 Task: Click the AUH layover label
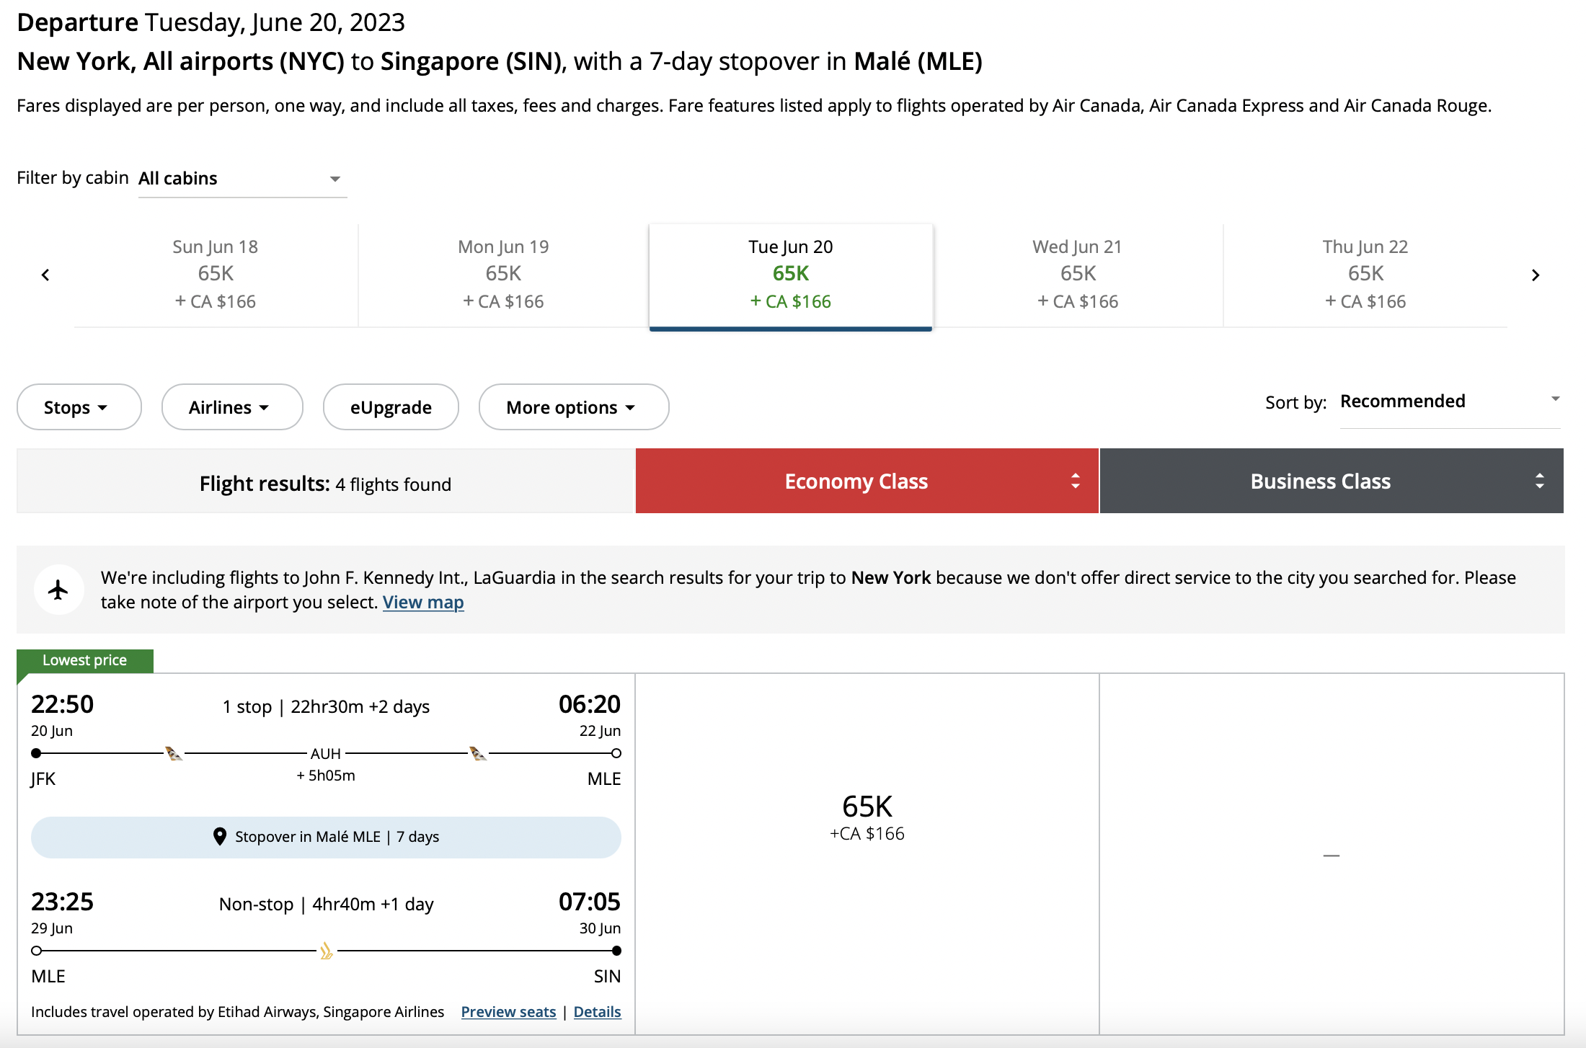(326, 754)
